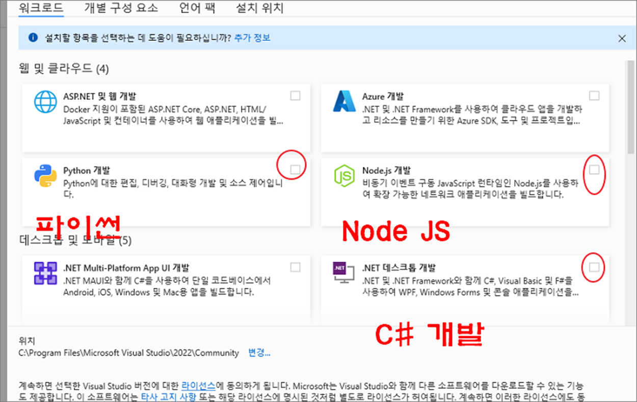637x402 pixels.
Task: Click the Node.js 개발 title text
Action: 386,171
